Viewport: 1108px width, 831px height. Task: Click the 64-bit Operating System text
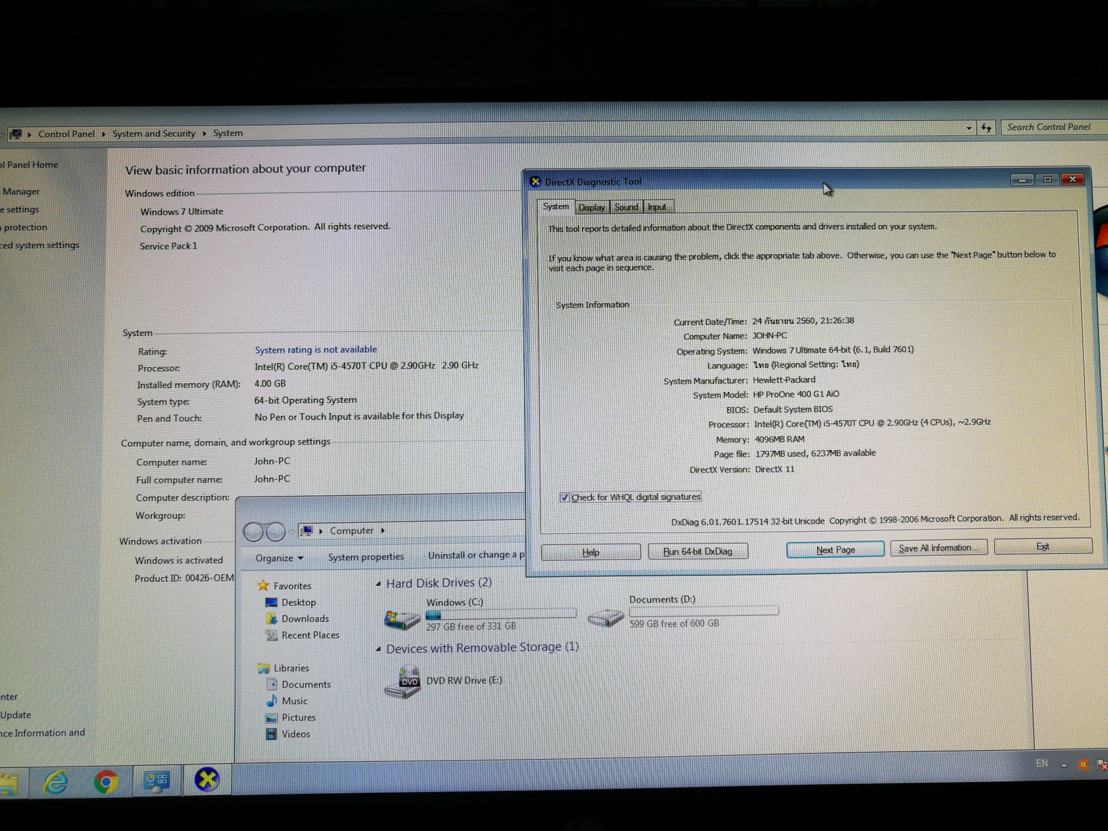pos(305,400)
